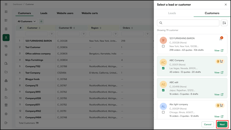
Task: Sort by the Region column header
Action: [96, 28]
